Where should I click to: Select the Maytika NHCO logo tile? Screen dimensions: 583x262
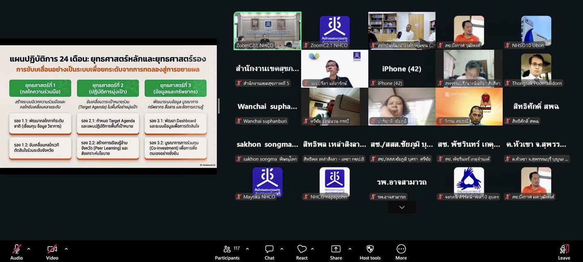point(268,182)
